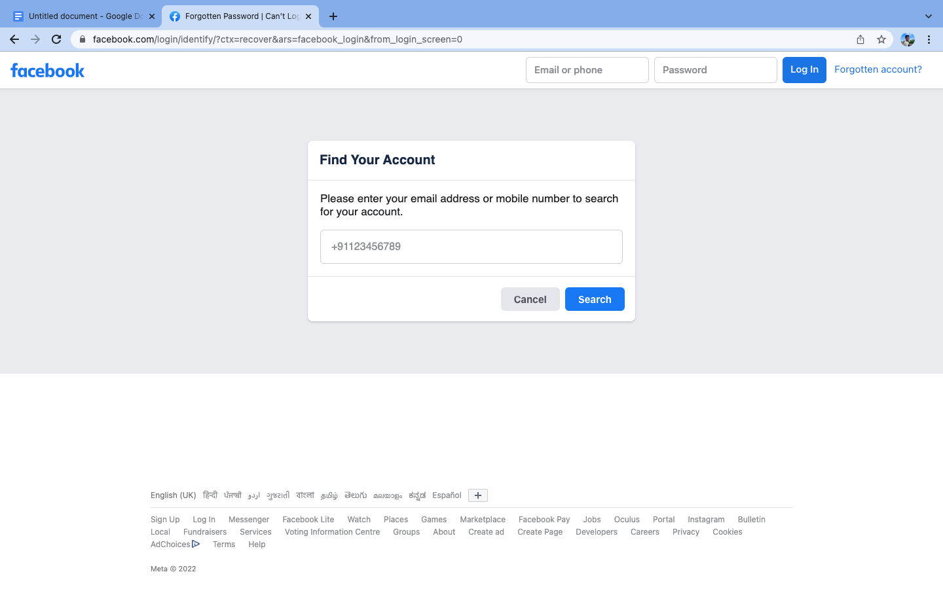Open the Places footer link

(x=396, y=520)
